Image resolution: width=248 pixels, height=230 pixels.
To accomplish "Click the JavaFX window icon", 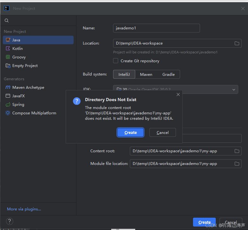I will click(8, 96).
